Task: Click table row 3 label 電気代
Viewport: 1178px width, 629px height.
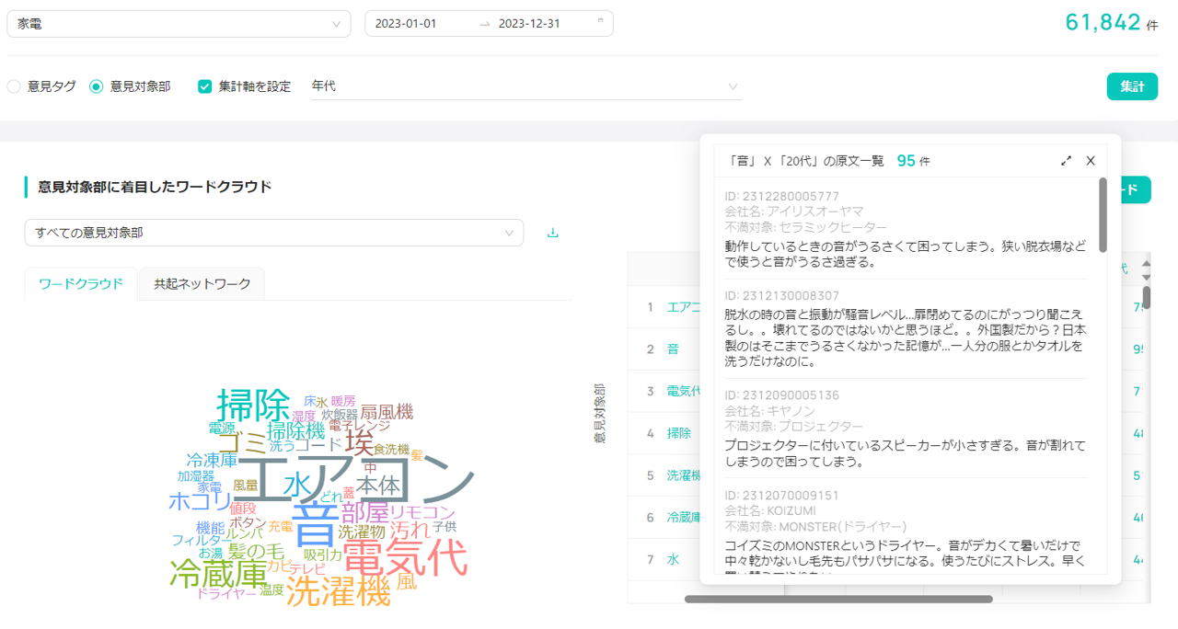Action: pyautogui.click(x=683, y=391)
